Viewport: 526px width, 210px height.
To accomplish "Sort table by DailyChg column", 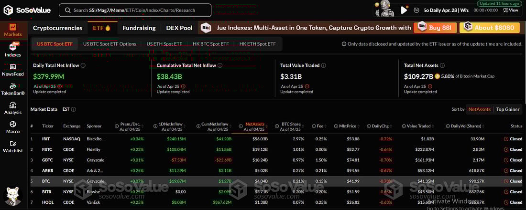I will (379, 126).
